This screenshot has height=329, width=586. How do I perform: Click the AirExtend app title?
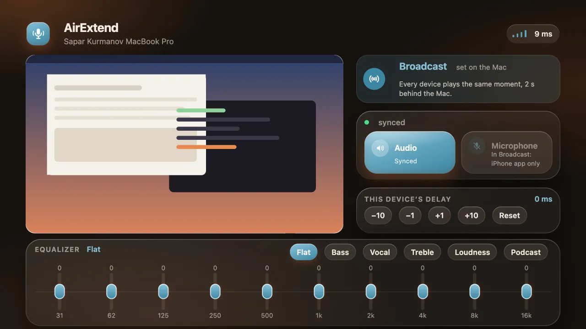point(91,28)
